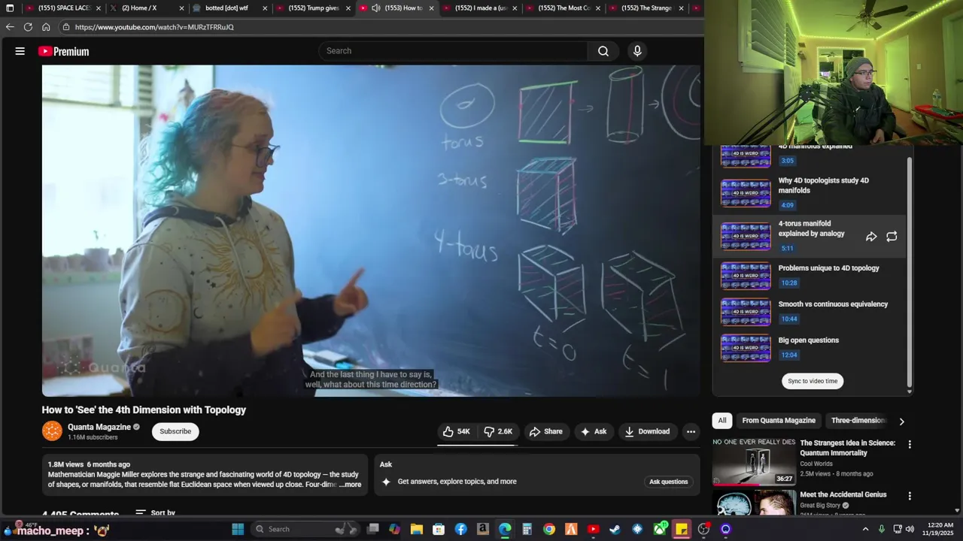This screenshot has width=963, height=541.
Task: Like the video with thumbs up
Action: 457,431
